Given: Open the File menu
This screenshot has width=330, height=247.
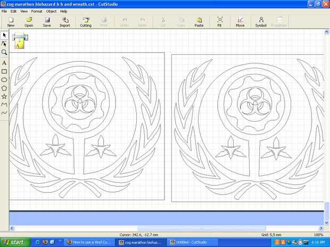Looking at the screenshot, I should click(x=4, y=11).
